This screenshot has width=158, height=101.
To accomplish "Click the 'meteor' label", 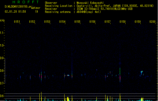I will [36, 8].
